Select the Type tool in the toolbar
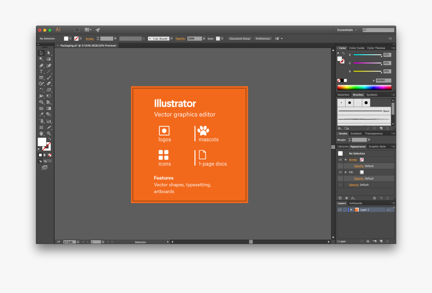 (x=41, y=71)
